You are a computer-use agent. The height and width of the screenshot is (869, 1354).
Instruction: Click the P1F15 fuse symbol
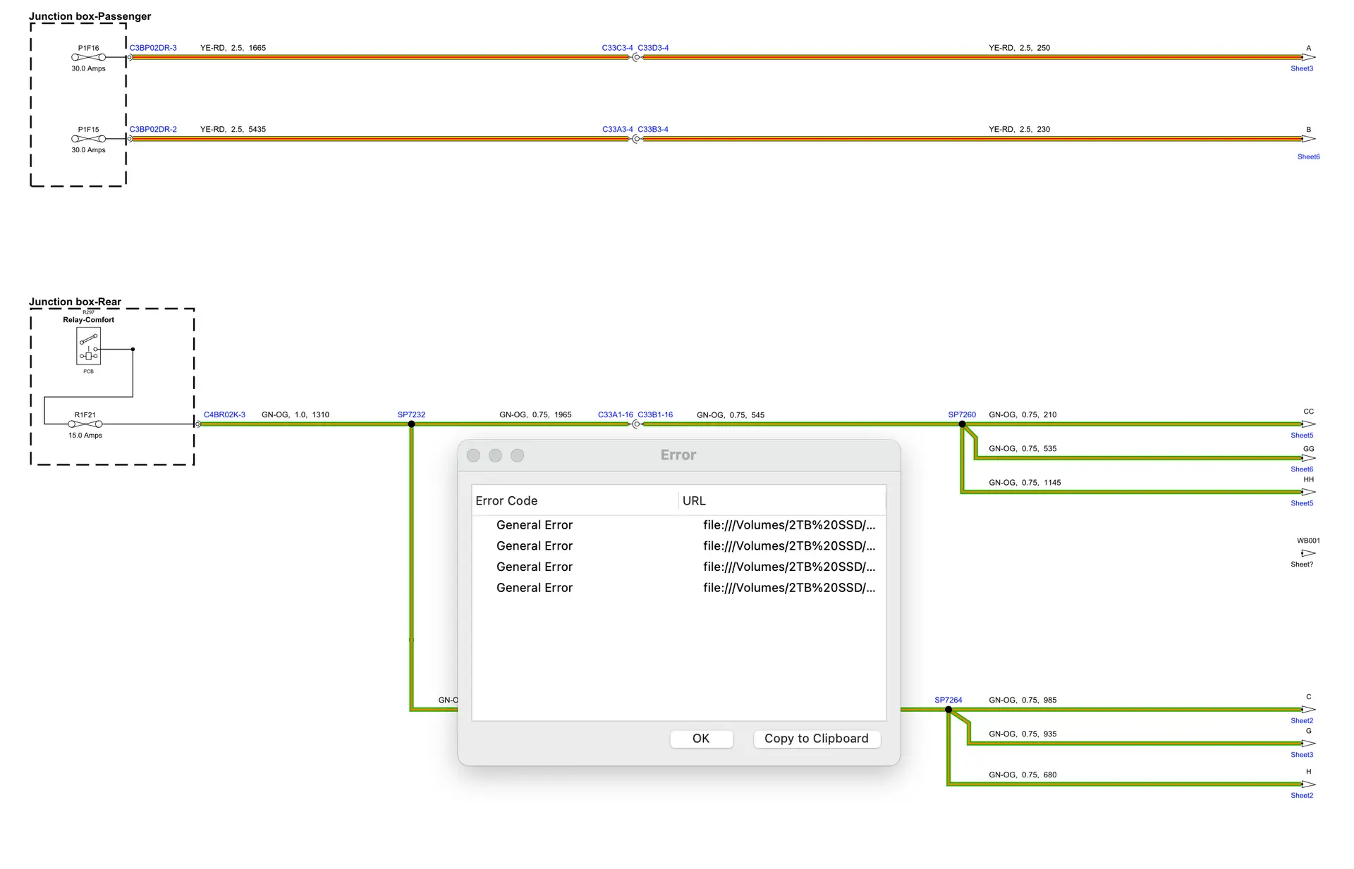click(x=88, y=139)
